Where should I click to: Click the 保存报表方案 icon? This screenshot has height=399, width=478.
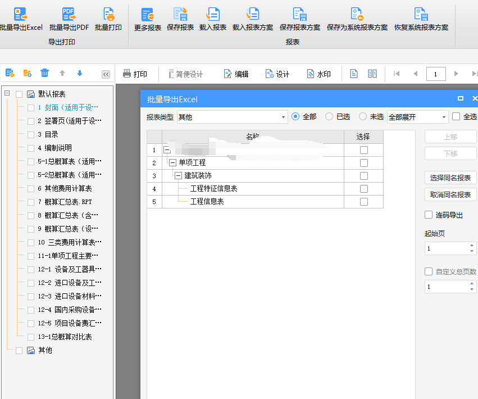coord(300,14)
